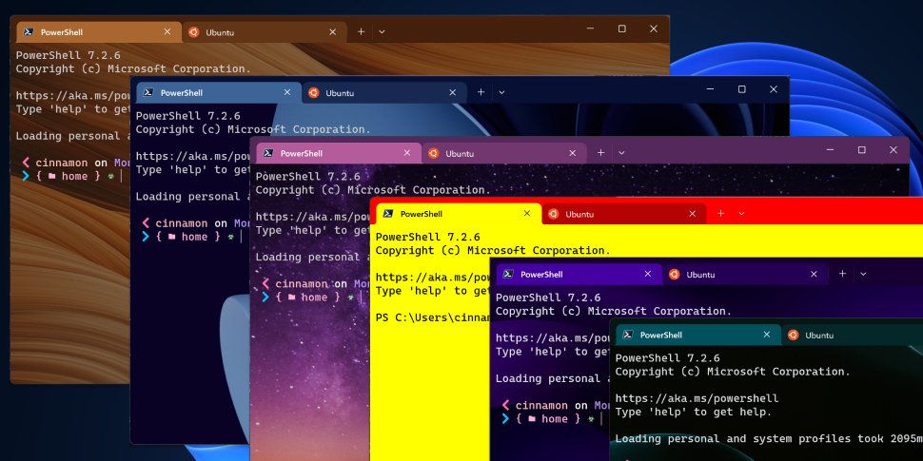923x461 pixels.
Task: Open profile dropdown in brown window
Action: (382, 31)
